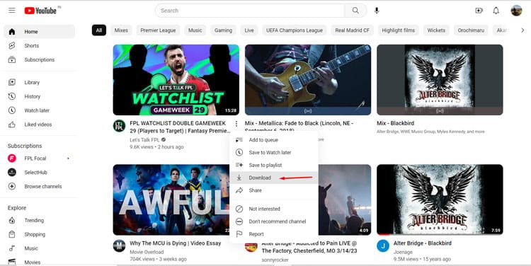
Task: Select the Premier League chip
Action: point(158,30)
